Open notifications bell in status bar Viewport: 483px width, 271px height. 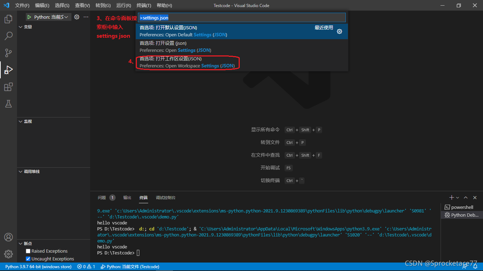475,267
